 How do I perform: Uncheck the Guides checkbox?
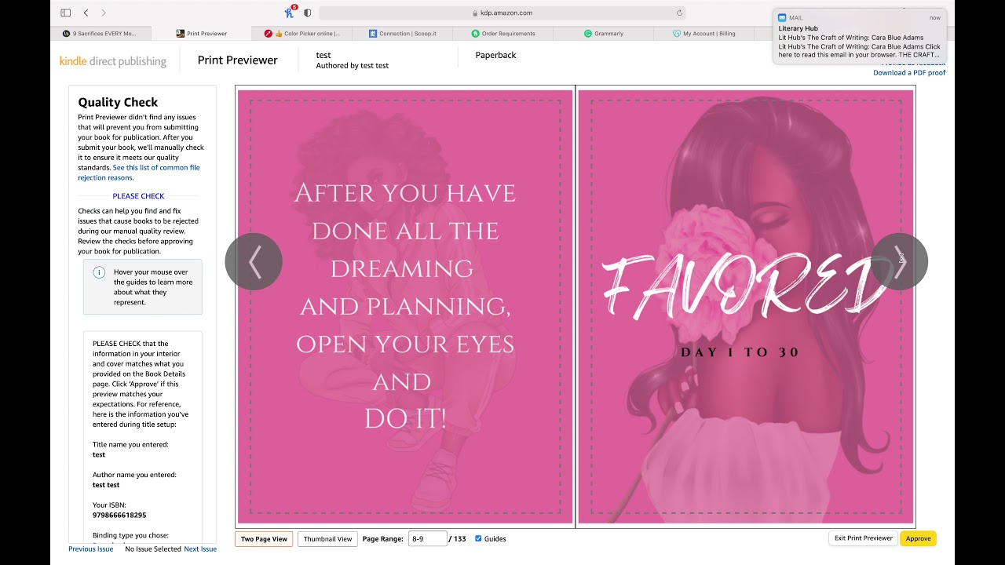click(x=478, y=538)
